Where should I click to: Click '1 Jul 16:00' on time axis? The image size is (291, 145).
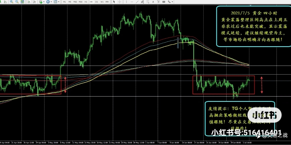point(247,143)
